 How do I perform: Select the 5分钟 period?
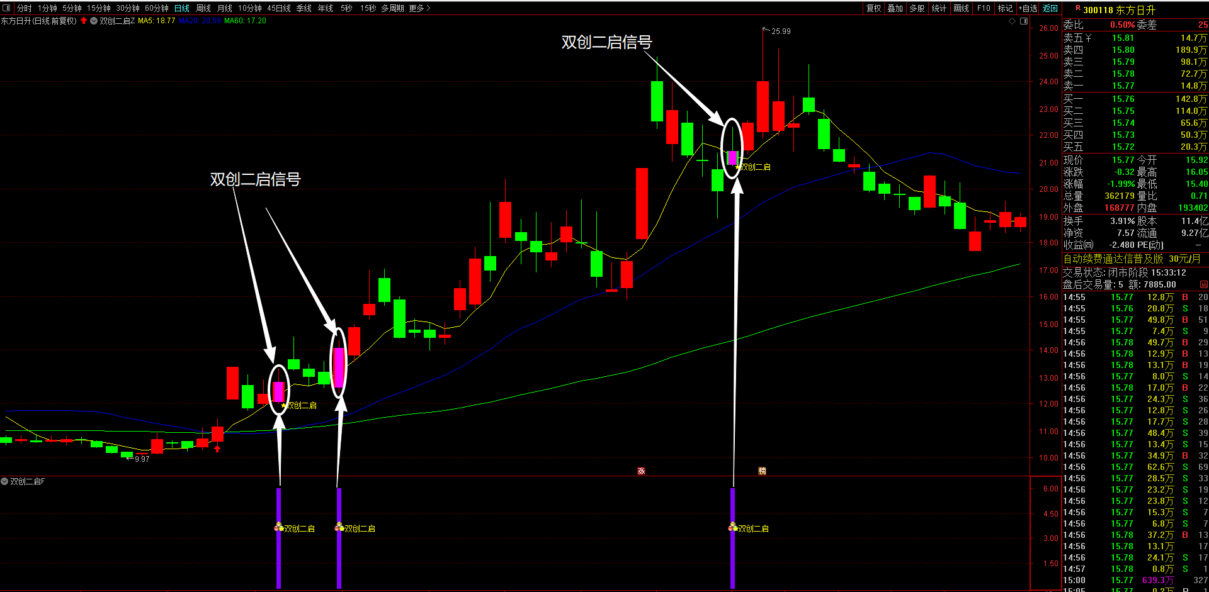(x=72, y=8)
